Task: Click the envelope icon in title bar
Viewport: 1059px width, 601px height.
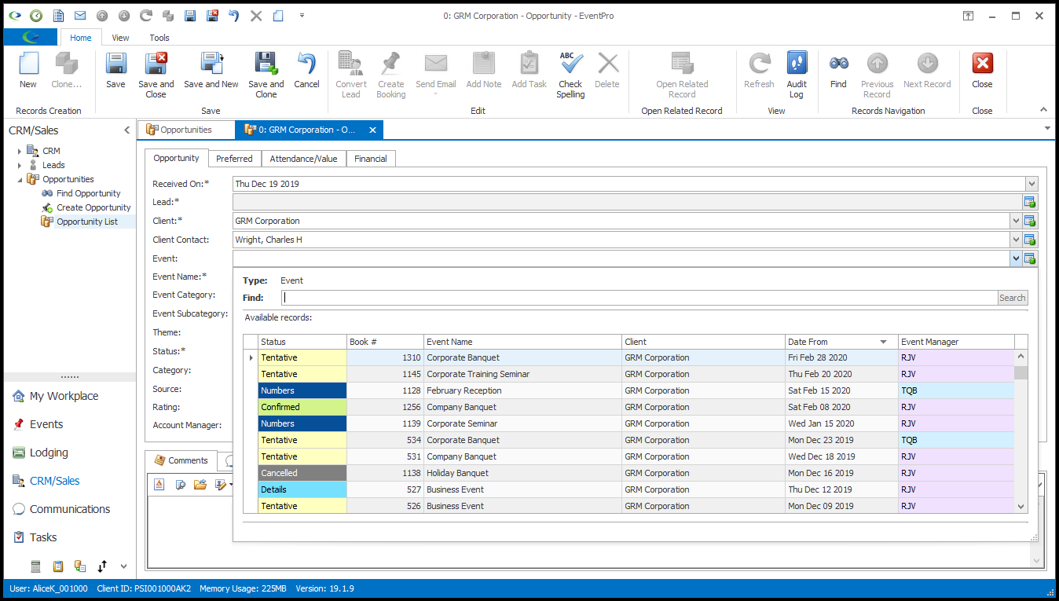Action: click(80, 16)
